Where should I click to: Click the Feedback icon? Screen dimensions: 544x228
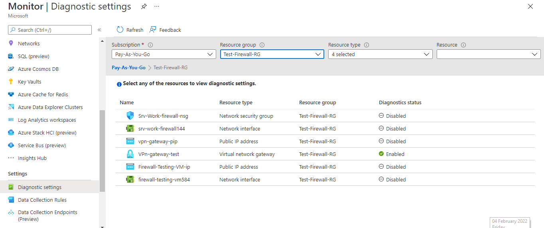click(x=153, y=30)
